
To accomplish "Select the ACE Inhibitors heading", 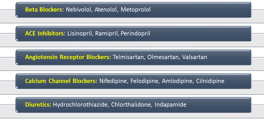I will click(x=45, y=34).
